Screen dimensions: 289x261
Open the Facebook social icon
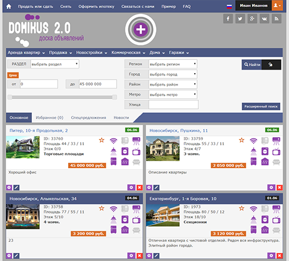coord(228,18)
